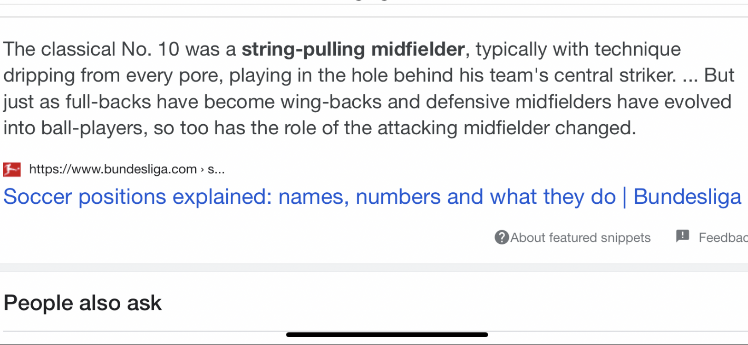Viewport: 748px width, 345px height.
Task: Click the truncated 's...' breadcrumb path
Action: coord(216,169)
